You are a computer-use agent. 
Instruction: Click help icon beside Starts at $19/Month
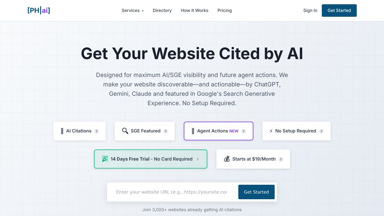click(281, 159)
